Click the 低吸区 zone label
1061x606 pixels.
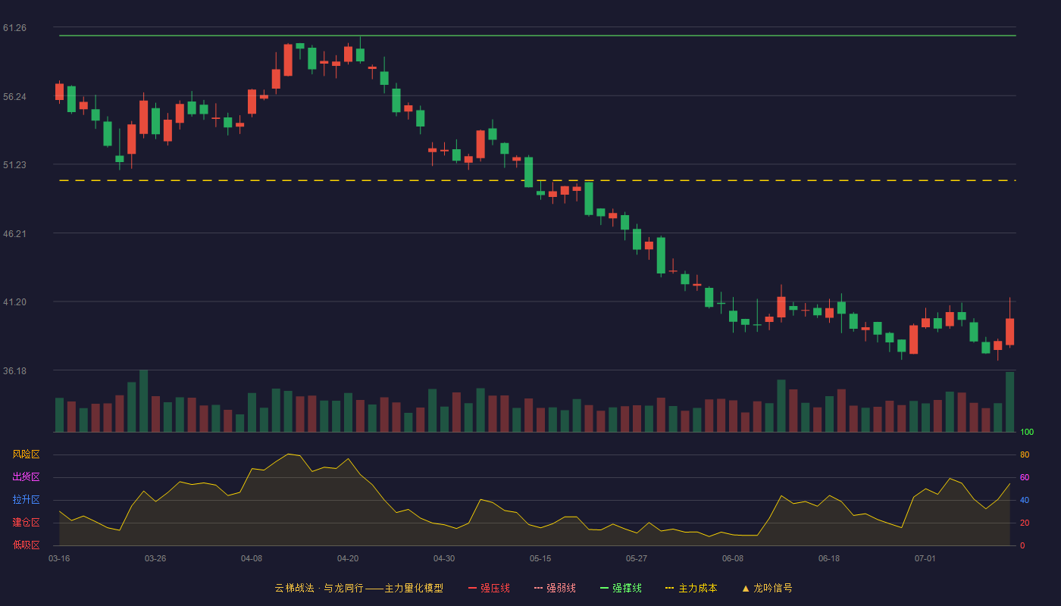pos(26,545)
